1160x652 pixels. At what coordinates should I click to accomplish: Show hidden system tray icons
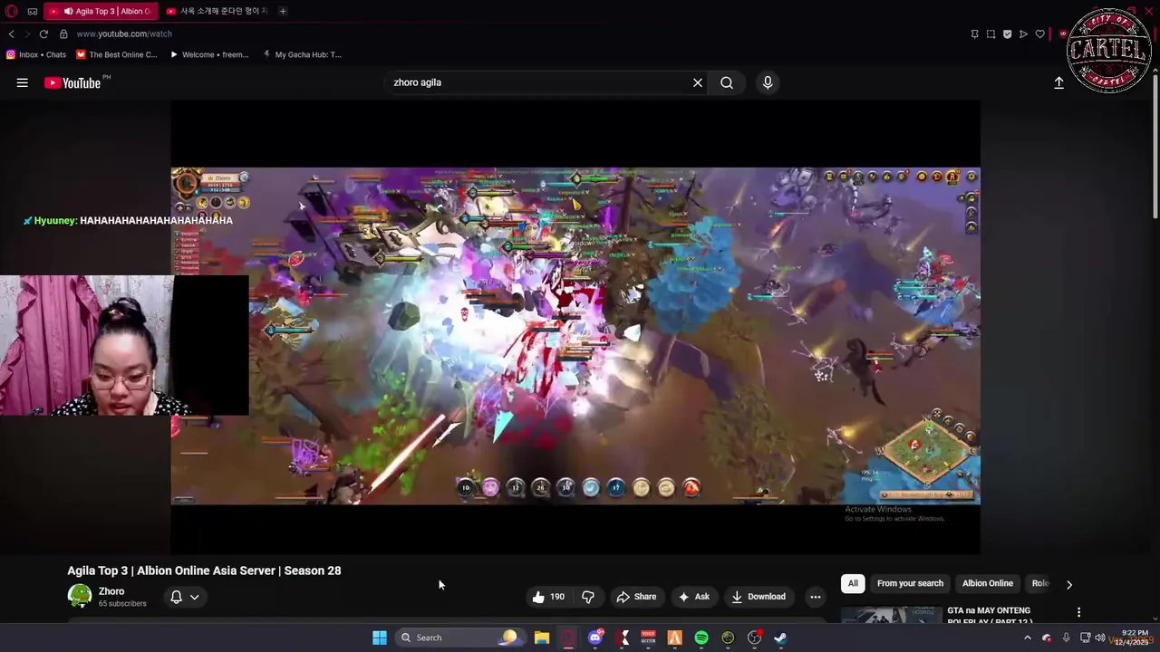coord(1028,638)
